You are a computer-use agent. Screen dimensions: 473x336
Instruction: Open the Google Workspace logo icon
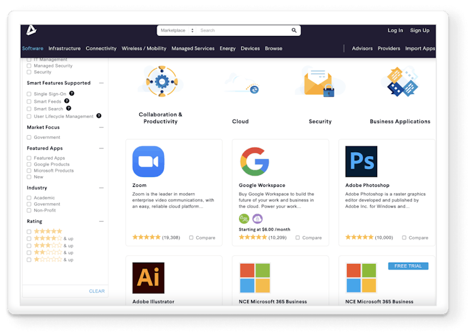click(x=255, y=162)
